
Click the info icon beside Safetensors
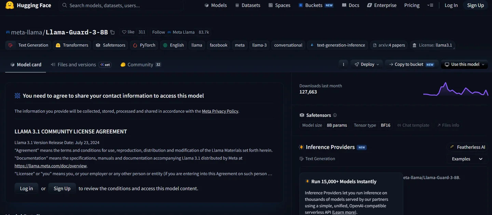pos(335,115)
